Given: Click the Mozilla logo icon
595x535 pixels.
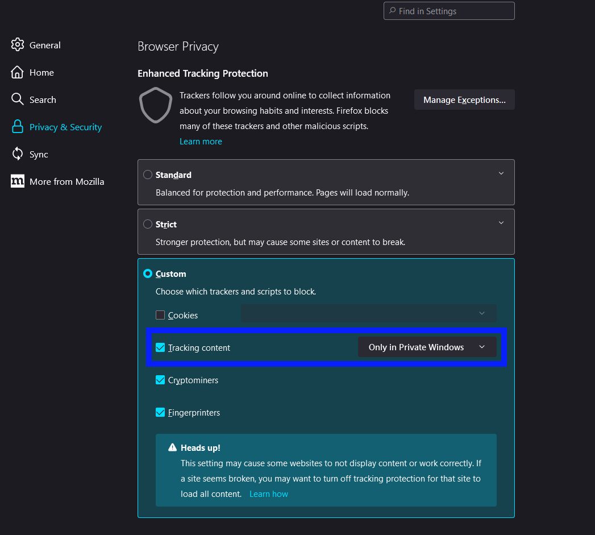Looking at the screenshot, I should (18, 181).
